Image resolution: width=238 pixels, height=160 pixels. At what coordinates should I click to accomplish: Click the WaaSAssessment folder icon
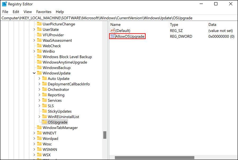39,40
